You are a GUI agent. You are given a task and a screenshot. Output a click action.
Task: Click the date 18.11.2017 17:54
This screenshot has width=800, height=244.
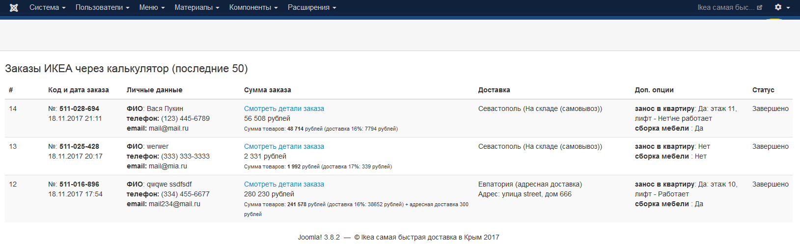75,194
